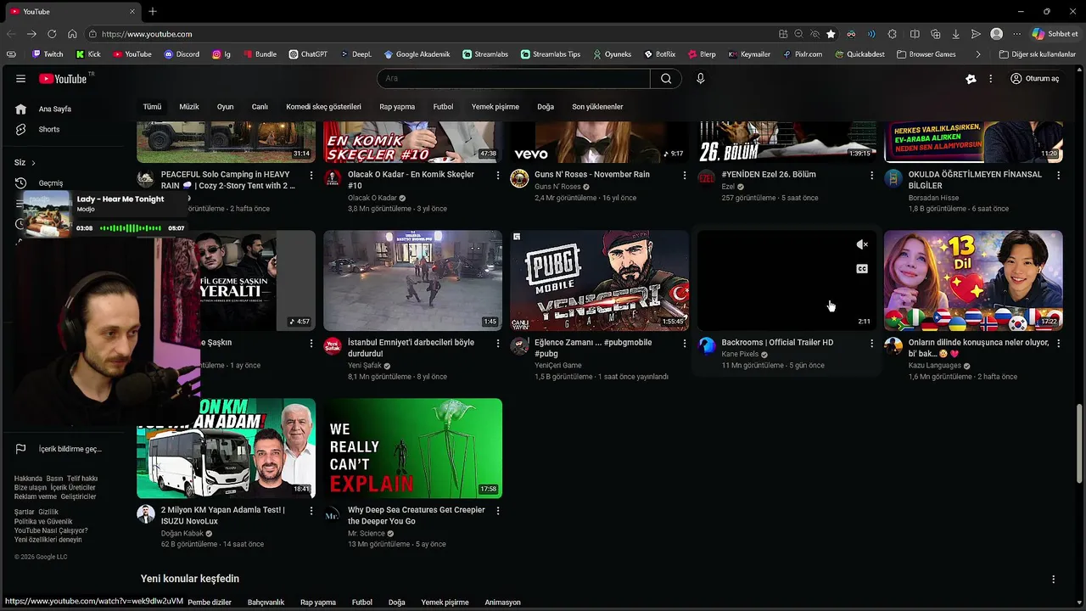Open the Gizlilik footer link

tap(48, 513)
